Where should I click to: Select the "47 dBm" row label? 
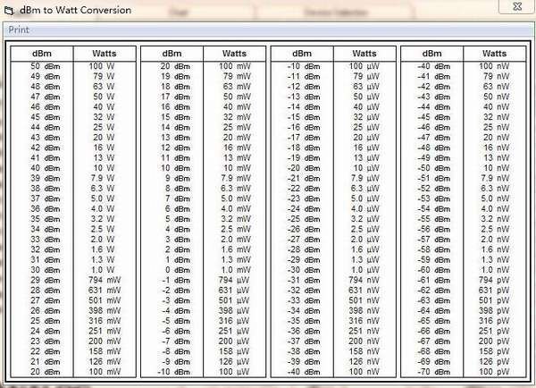point(46,97)
